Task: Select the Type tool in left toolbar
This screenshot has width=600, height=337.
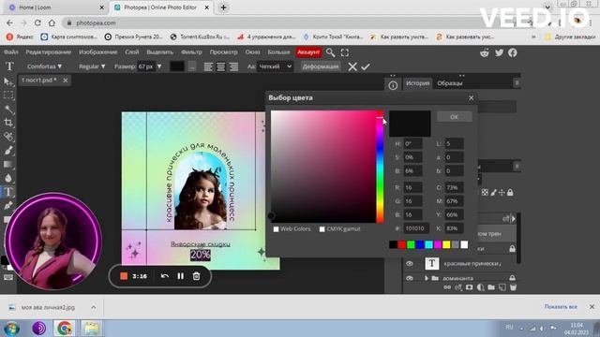Action: (8, 192)
